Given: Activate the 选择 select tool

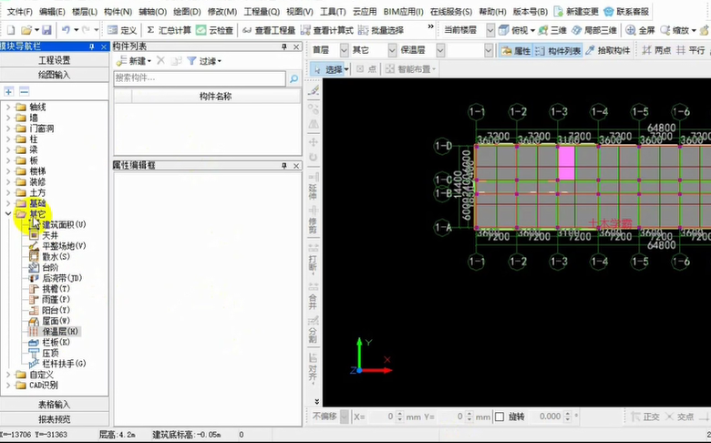Looking at the screenshot, I should (x=329, y=69).
